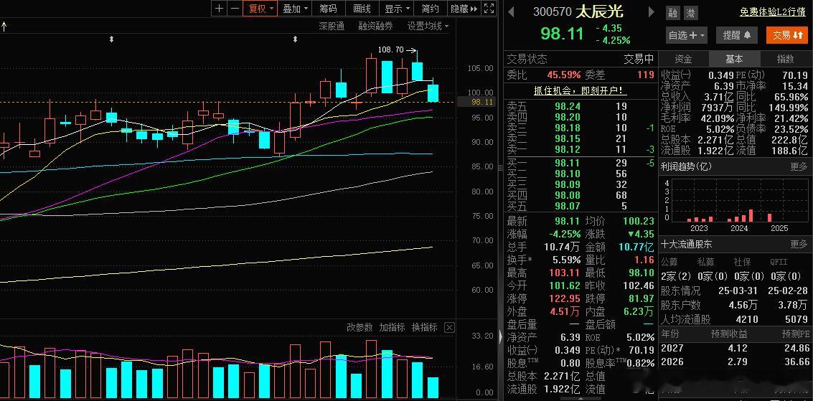Click the 买一 price 98.11
The width and height of the screenshot is (813, 401).
[567, 163]
